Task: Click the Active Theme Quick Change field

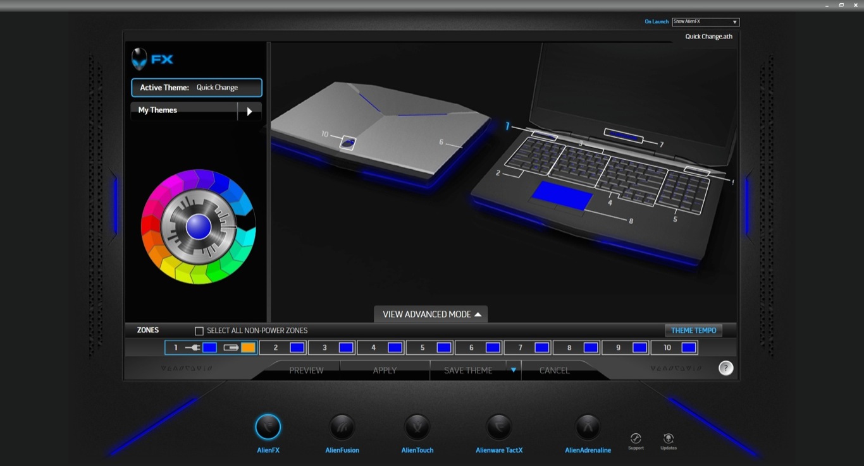Action: point(197,88)
